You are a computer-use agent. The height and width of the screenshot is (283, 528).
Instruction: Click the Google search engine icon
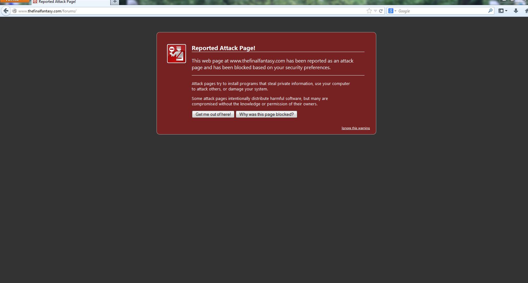(391, 11)
